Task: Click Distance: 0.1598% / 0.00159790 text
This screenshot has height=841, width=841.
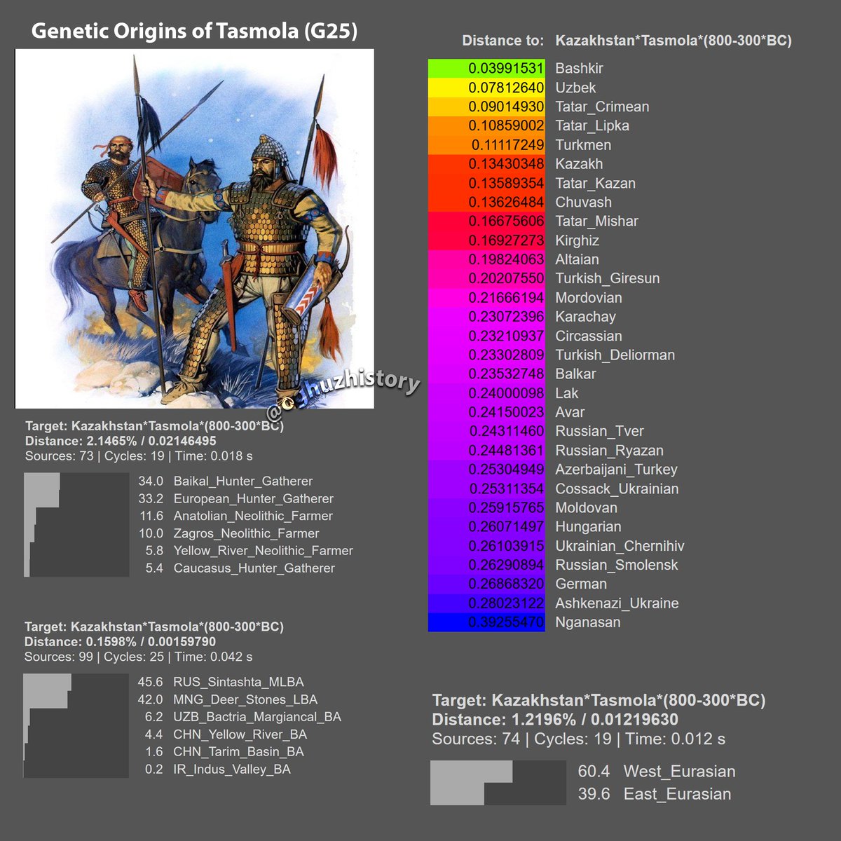Action: [x=120, y=642]
